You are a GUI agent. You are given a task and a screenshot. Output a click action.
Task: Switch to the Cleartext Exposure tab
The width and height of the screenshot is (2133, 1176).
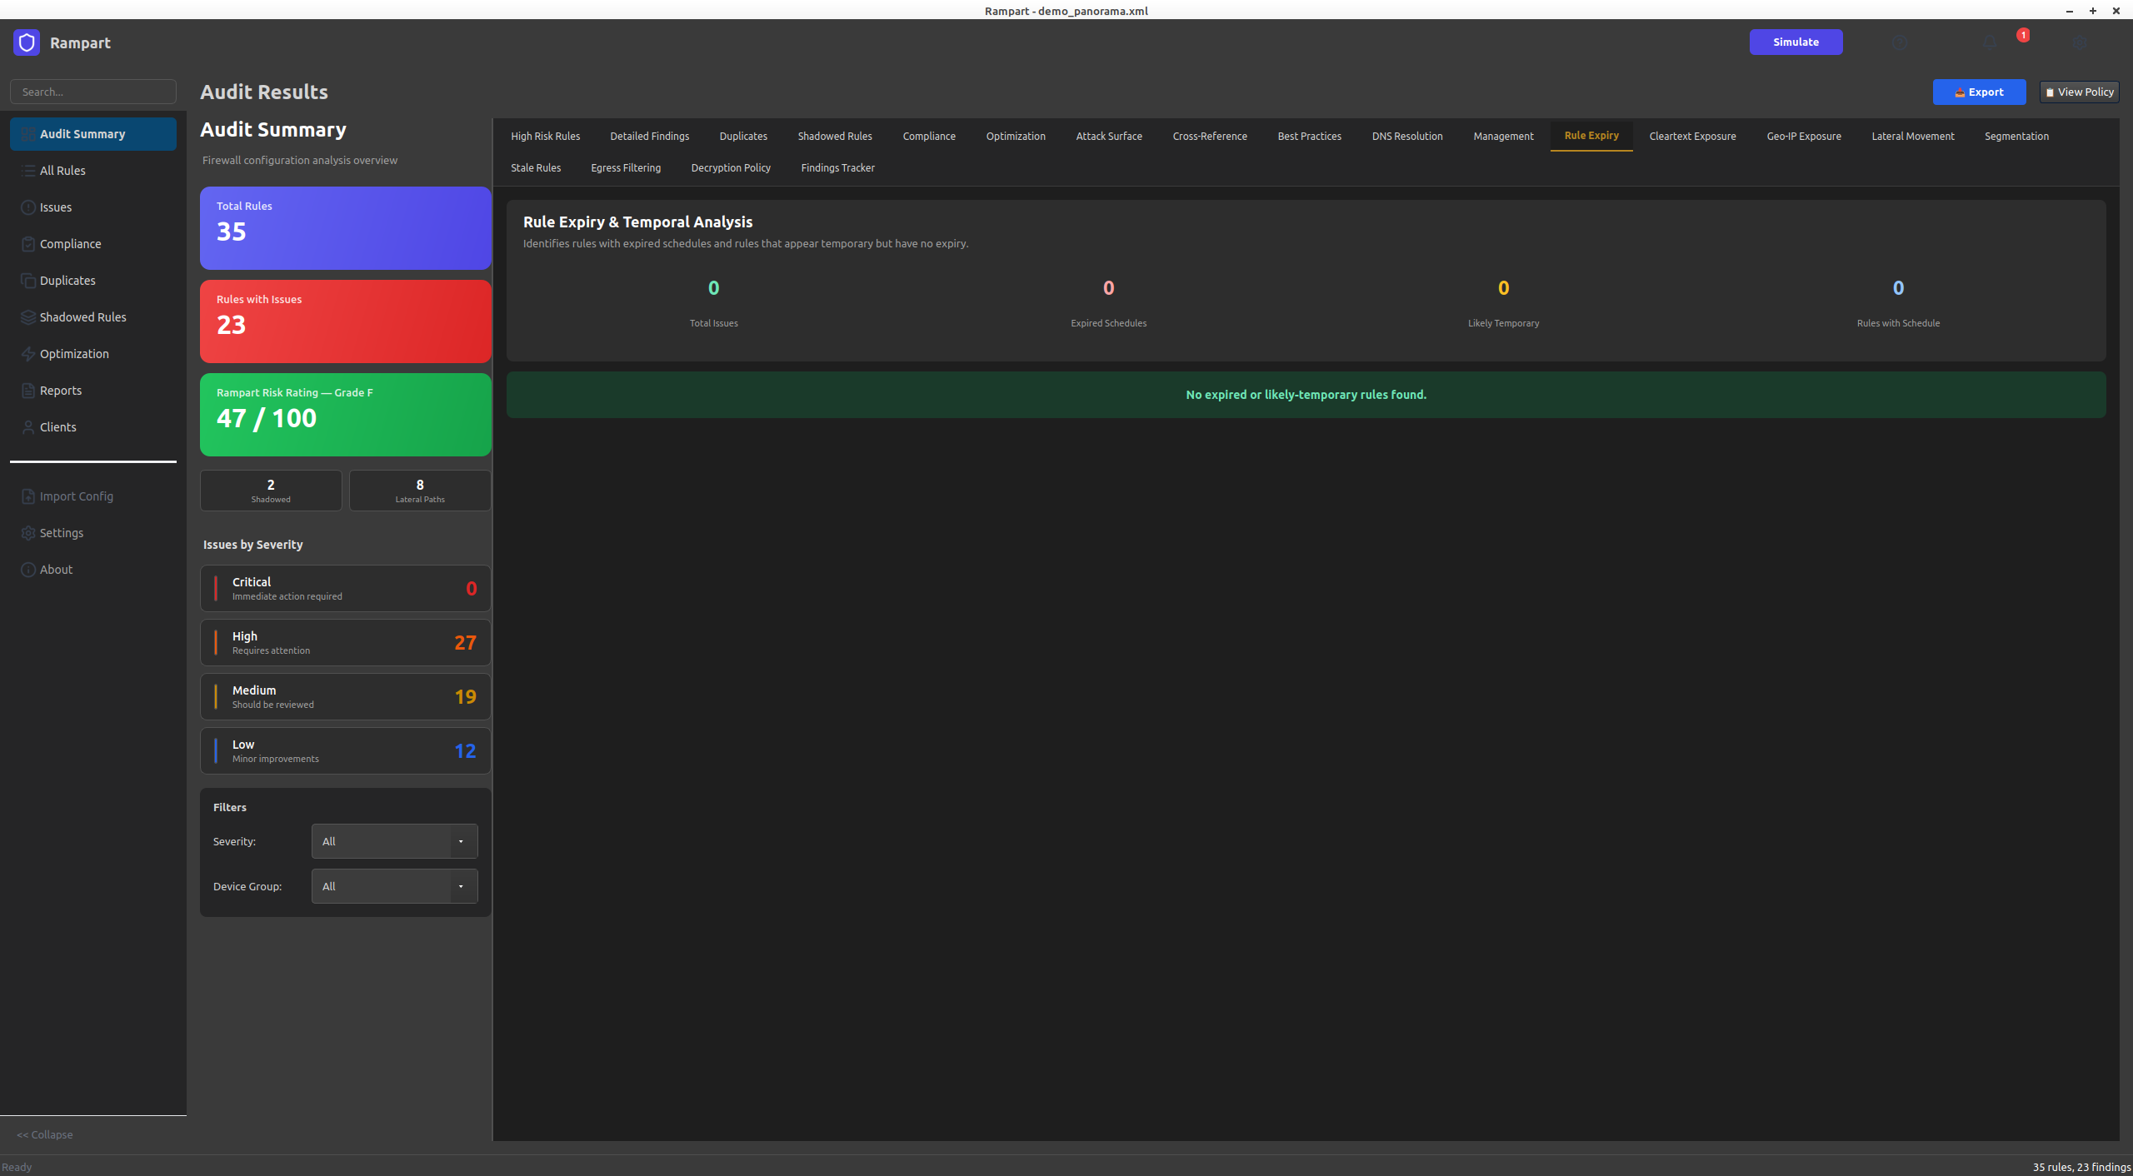pos(1692,136)
